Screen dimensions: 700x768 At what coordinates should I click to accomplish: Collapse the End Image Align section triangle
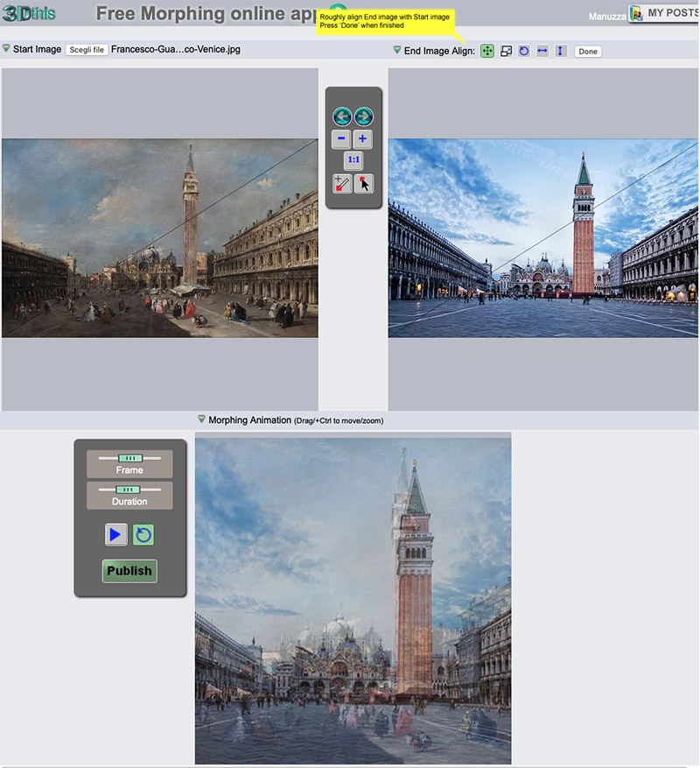pos(397,50)
